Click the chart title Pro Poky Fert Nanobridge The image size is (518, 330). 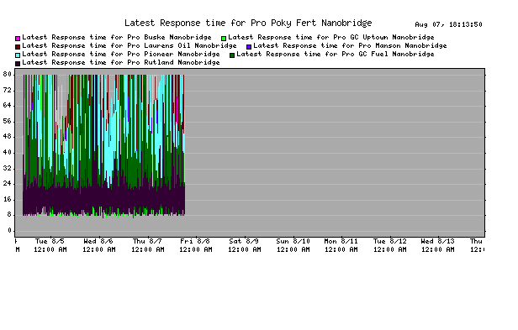point(248,24)
